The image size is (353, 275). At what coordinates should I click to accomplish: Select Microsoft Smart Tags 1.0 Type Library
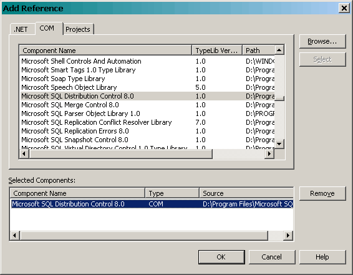(147, 70)
